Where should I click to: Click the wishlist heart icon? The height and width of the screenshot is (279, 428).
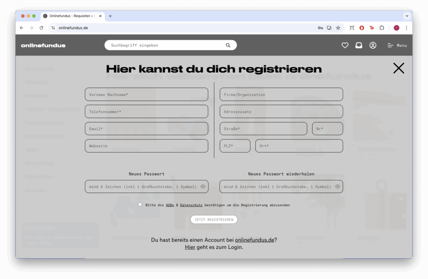point(345,46)
